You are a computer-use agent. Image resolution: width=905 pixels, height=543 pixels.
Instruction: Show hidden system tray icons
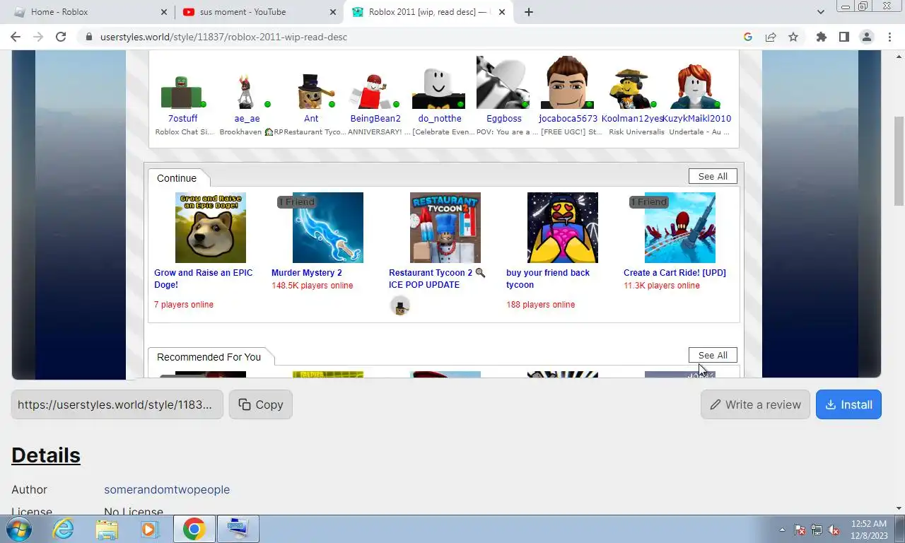[x=782, y=530]
